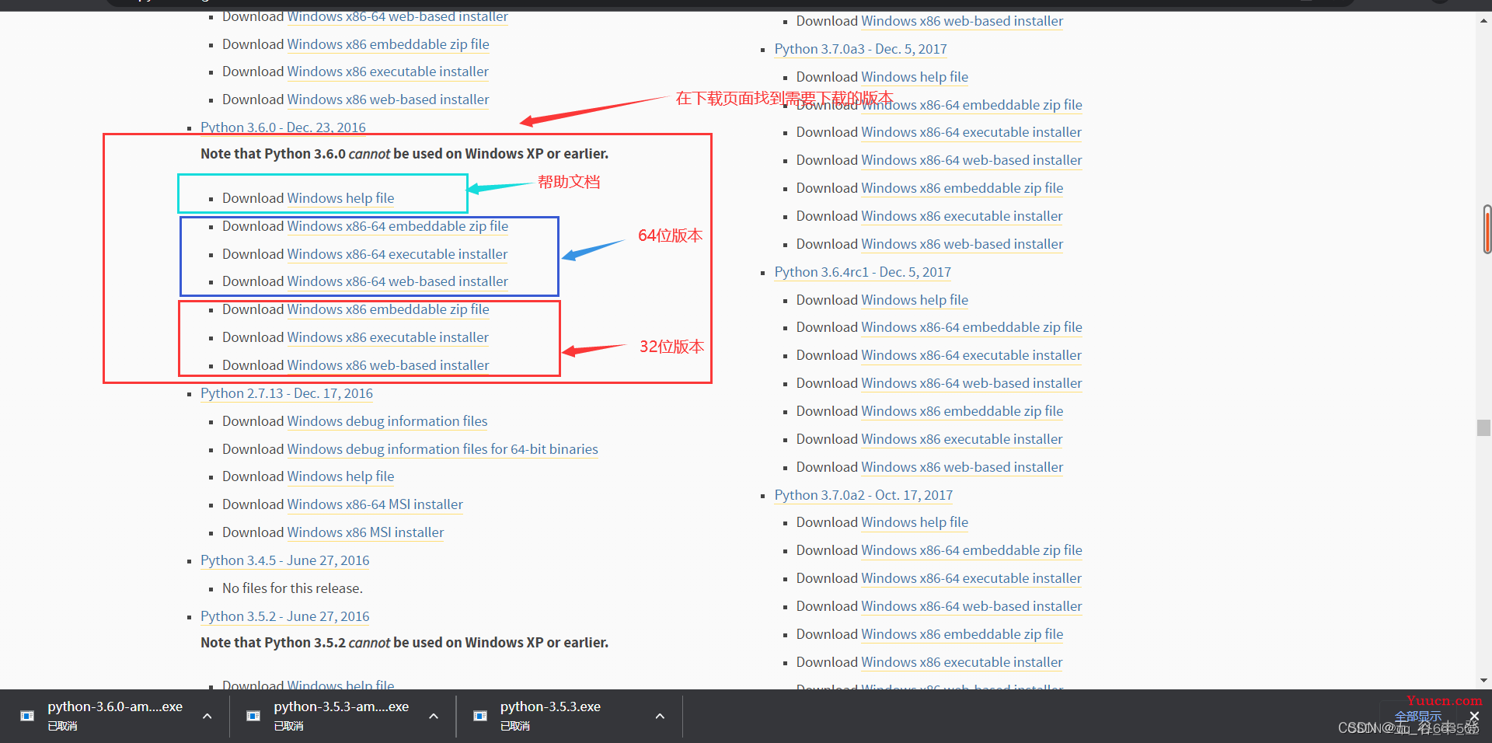Click Windows x86 embeddable zip file under Python 3.7.0a2
The image size is (1492, 743).
coord(962,634)
